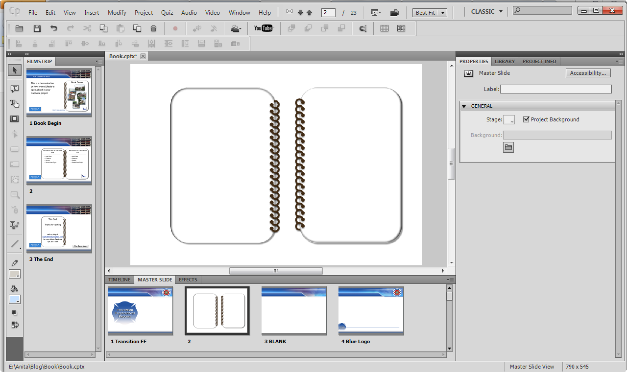Open the File menu
627x372 pixels.
click(33, 13)
